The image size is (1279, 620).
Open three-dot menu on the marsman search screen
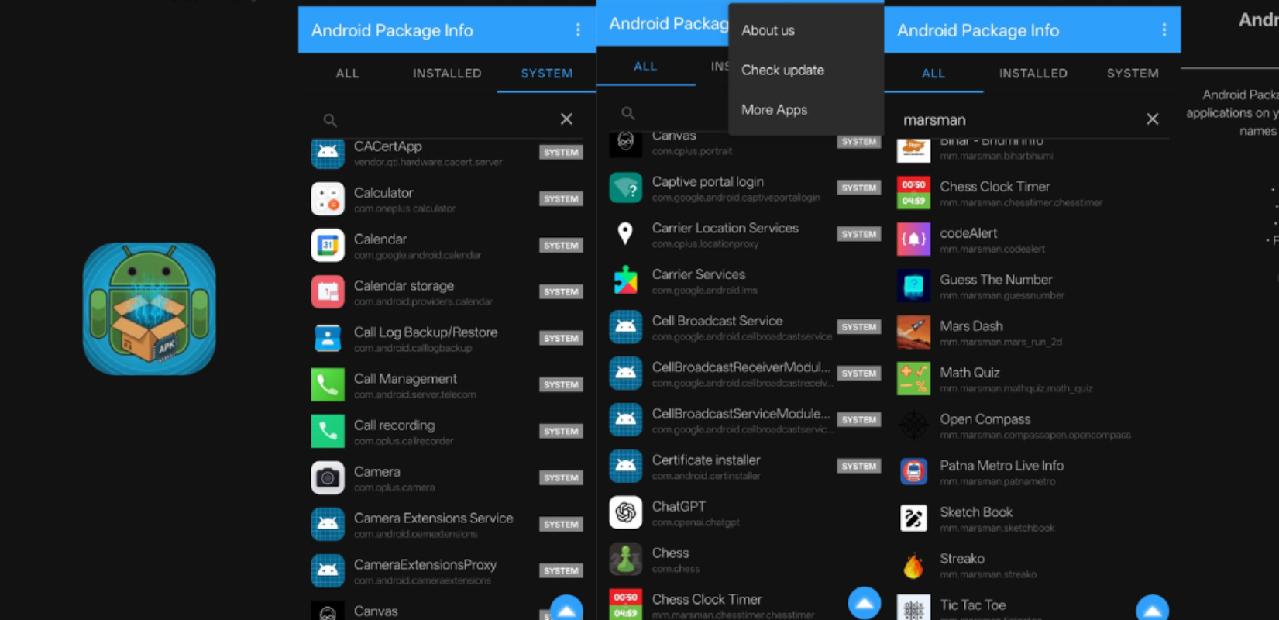pos(1164,29)
